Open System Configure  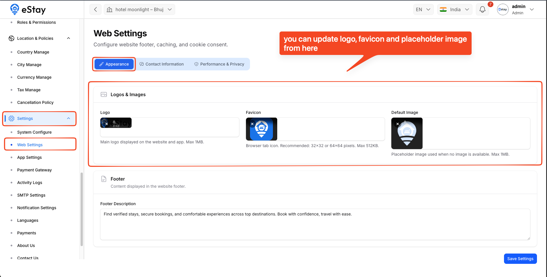(x=34, y=132)
